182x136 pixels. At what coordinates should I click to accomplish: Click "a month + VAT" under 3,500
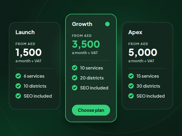pos(85,53)
